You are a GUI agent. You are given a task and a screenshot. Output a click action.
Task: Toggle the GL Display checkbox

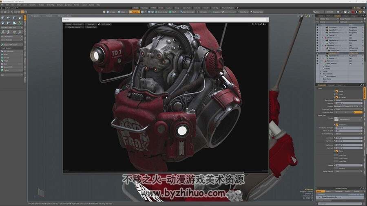336,97
